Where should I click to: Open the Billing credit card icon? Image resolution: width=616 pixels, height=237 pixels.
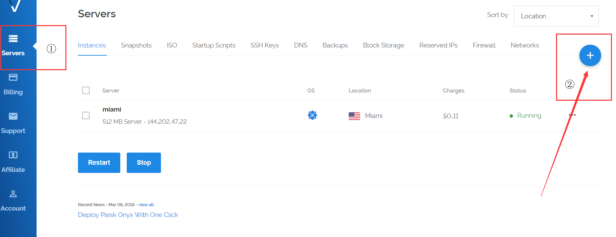[13, 77]
